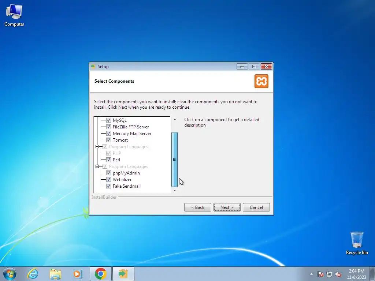375x281 pixels.
Task: Continue with the Next > button
Action: click(227, 207)
